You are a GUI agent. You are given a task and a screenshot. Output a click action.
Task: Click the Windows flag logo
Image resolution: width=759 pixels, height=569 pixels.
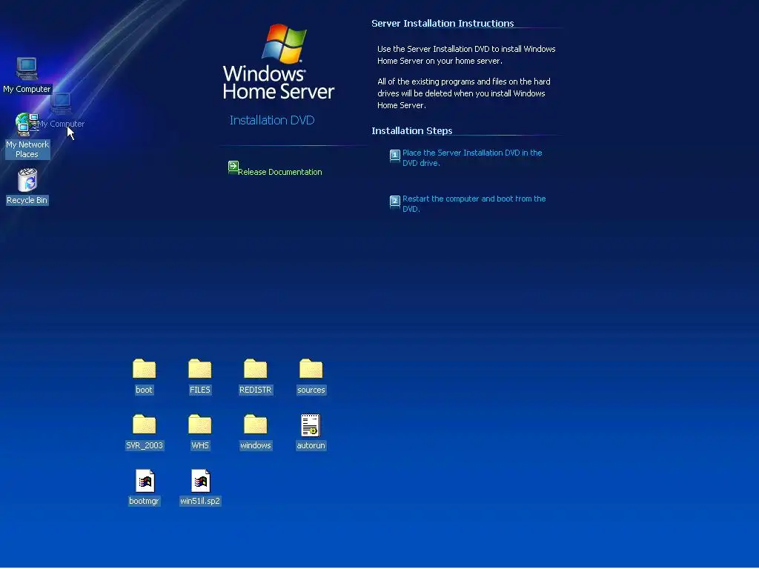point(284,44)
